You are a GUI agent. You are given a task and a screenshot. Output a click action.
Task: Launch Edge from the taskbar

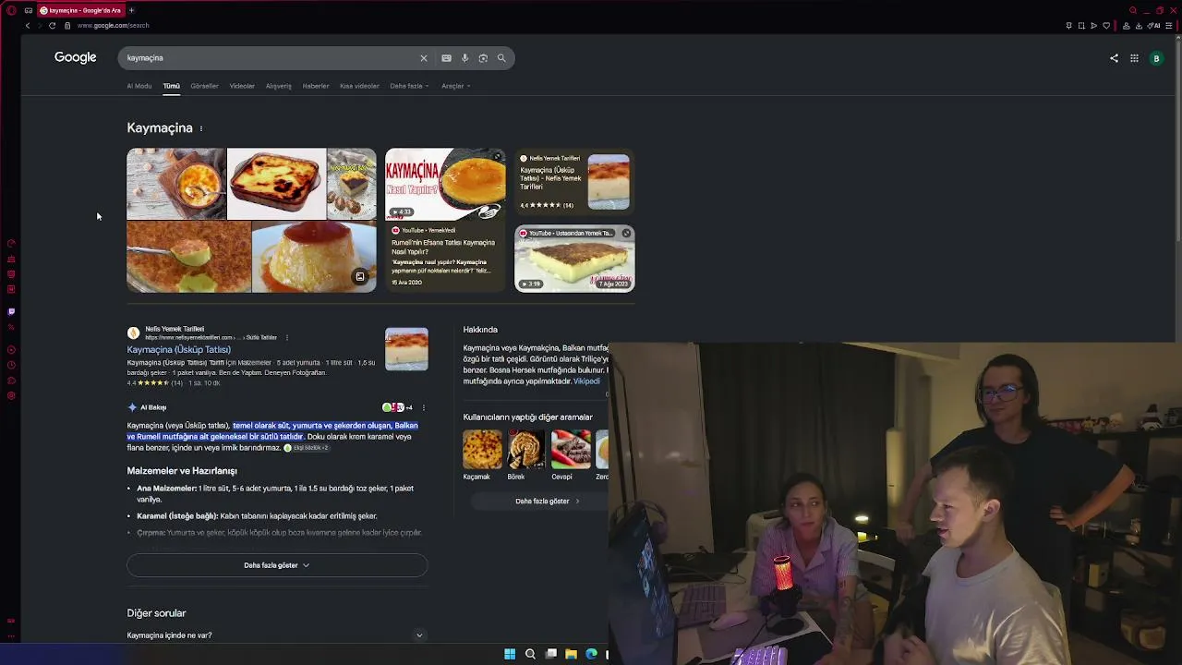pos(591,654)
